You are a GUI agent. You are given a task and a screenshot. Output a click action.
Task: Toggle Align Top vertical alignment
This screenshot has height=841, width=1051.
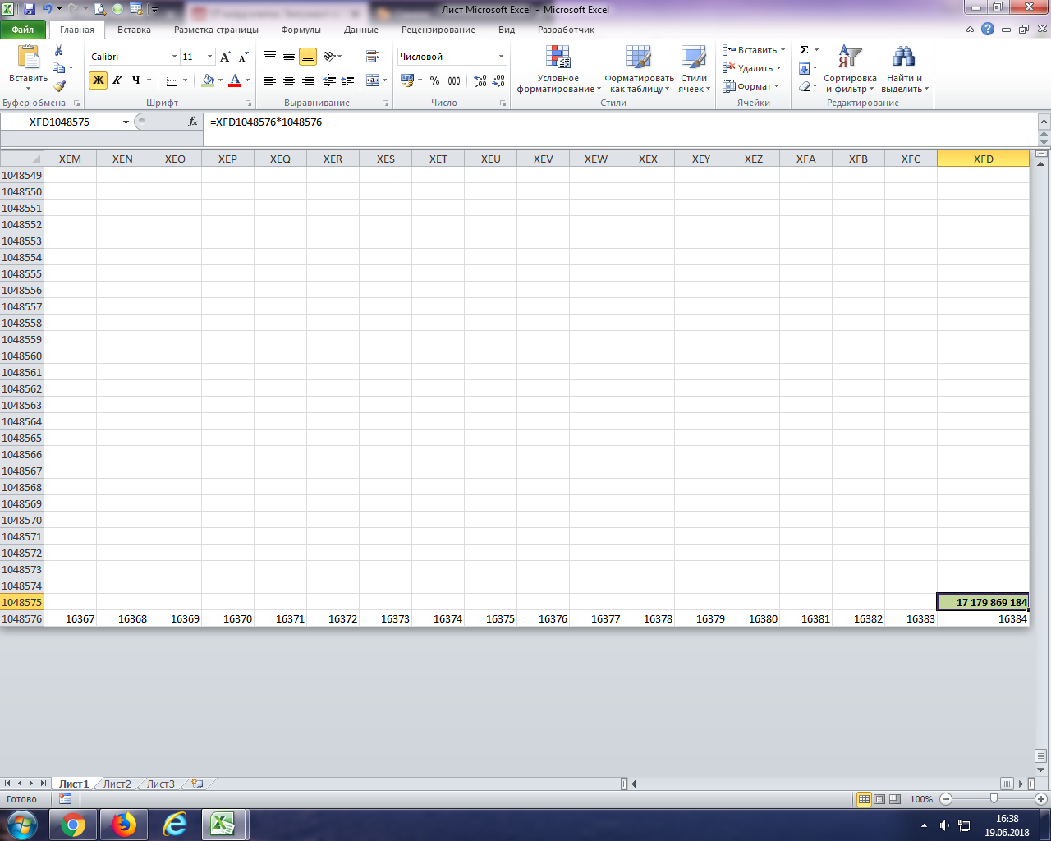[270, 57]
